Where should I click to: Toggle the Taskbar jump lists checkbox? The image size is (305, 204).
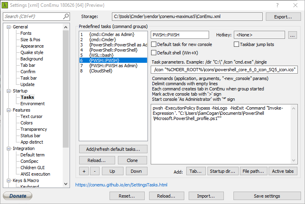pyautogui.click(x=236, y=44)
